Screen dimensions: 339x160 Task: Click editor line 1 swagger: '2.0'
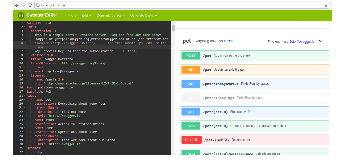(x=40, y=23)
